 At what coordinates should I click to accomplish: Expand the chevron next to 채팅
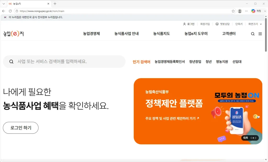tap(265, 11)
